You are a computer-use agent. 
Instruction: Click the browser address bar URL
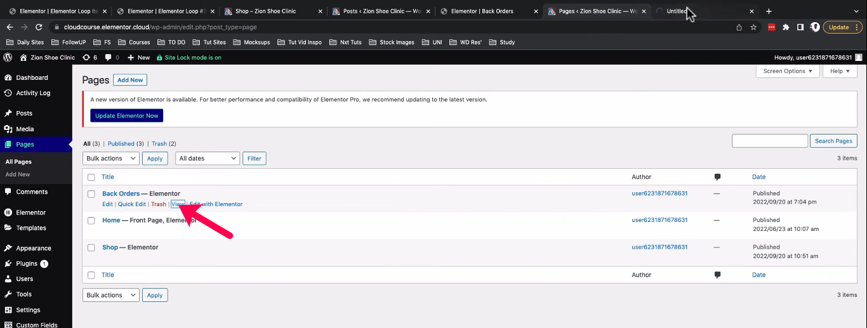(x=161, y=27)
